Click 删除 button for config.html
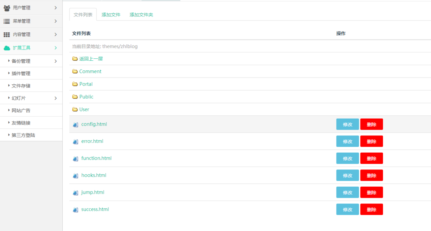 (x=372, y=124)
